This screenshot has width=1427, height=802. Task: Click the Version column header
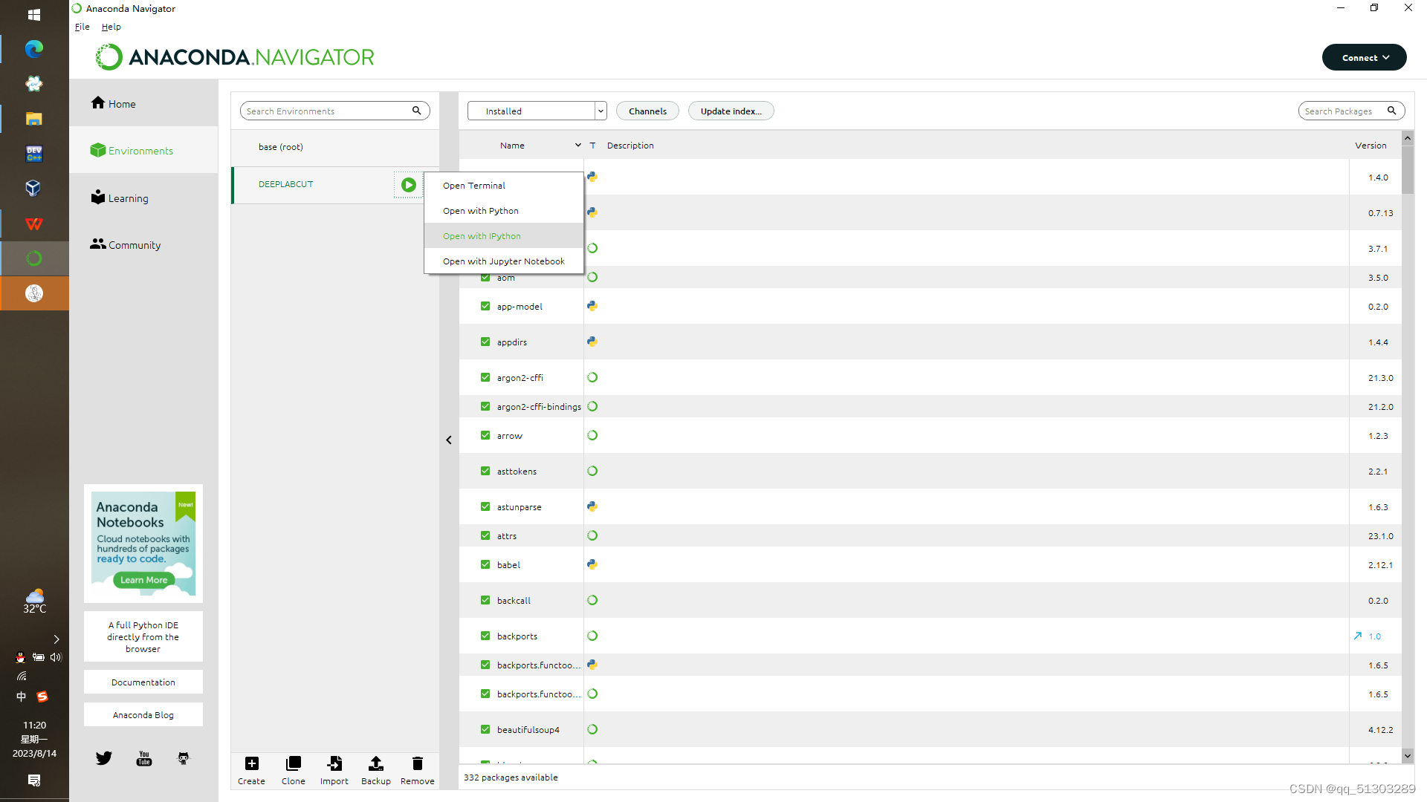coord(1371,146)
